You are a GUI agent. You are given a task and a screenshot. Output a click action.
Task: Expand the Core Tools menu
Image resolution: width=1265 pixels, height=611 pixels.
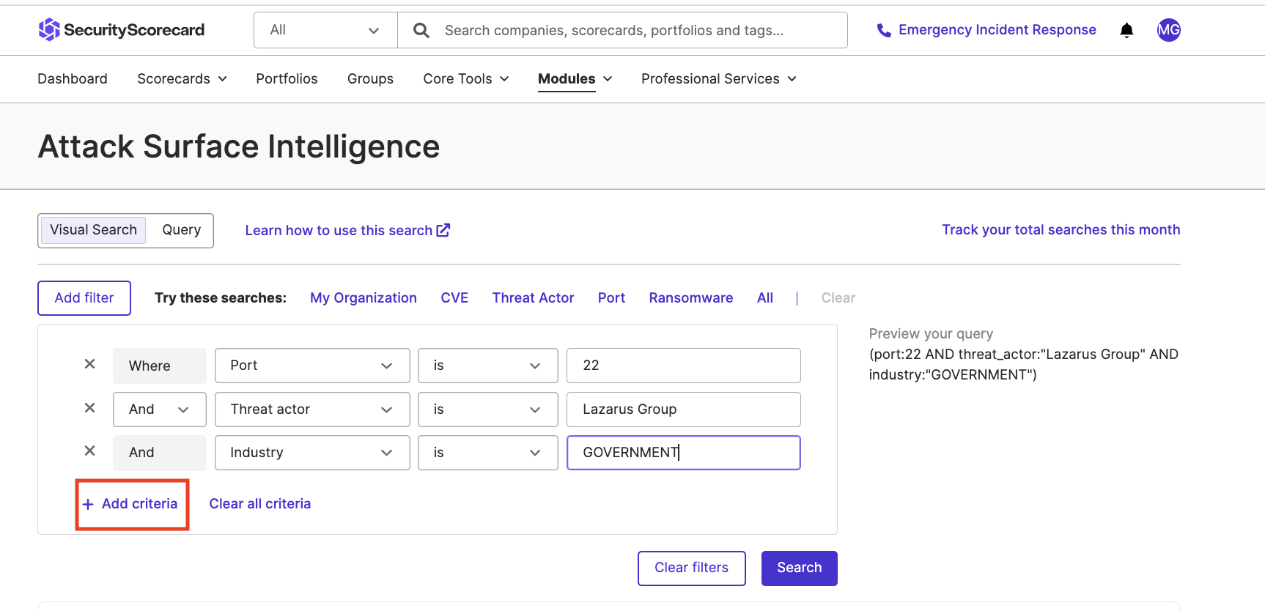465,78
